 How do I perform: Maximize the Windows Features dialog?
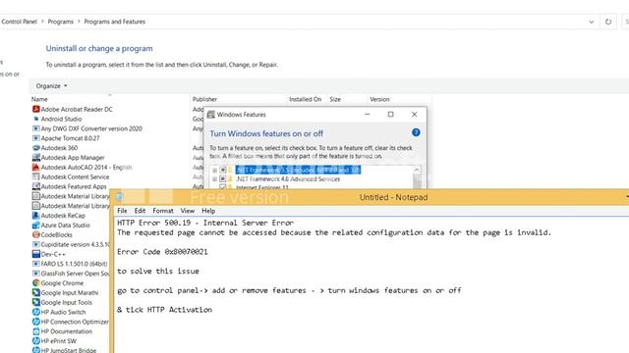391,115
